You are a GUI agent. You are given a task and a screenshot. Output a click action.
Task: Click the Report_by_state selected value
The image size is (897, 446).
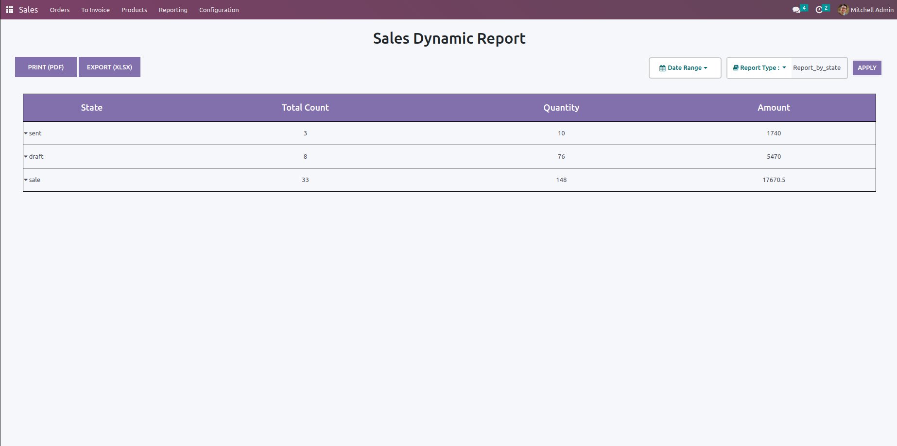coord(817,68)
